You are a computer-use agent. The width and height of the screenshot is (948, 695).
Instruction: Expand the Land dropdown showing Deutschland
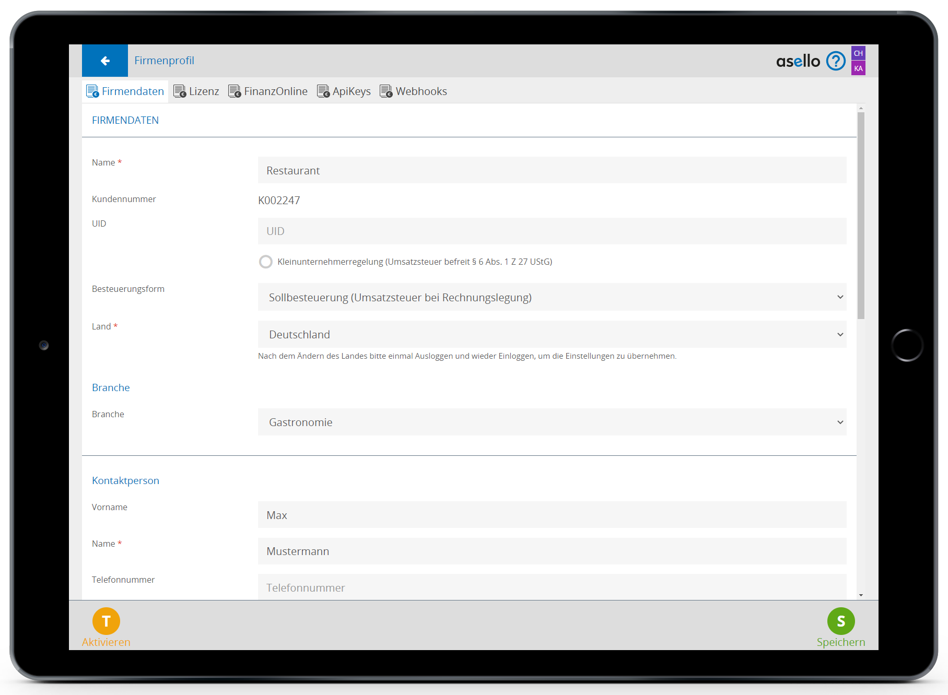click(552, 334)
